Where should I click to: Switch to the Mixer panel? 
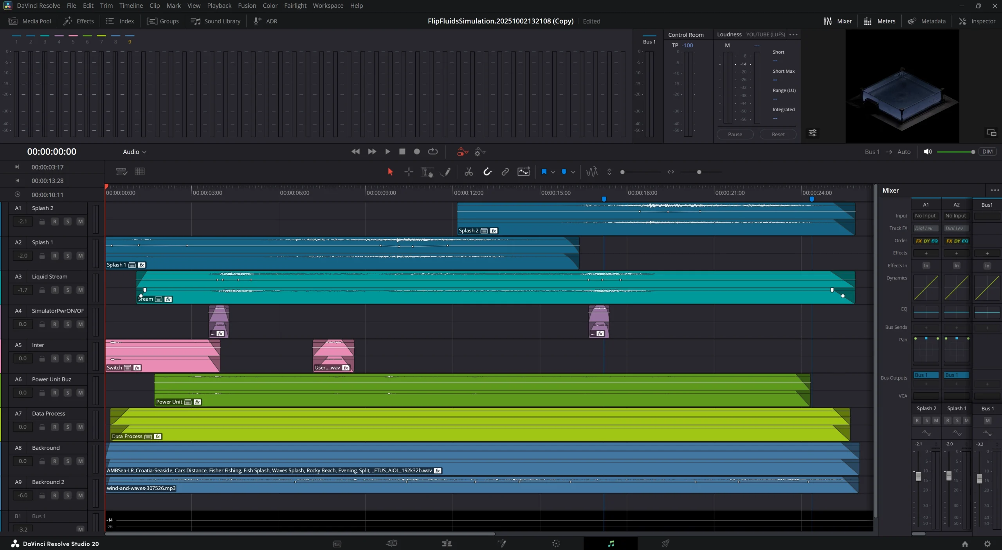tap(838, 21)
